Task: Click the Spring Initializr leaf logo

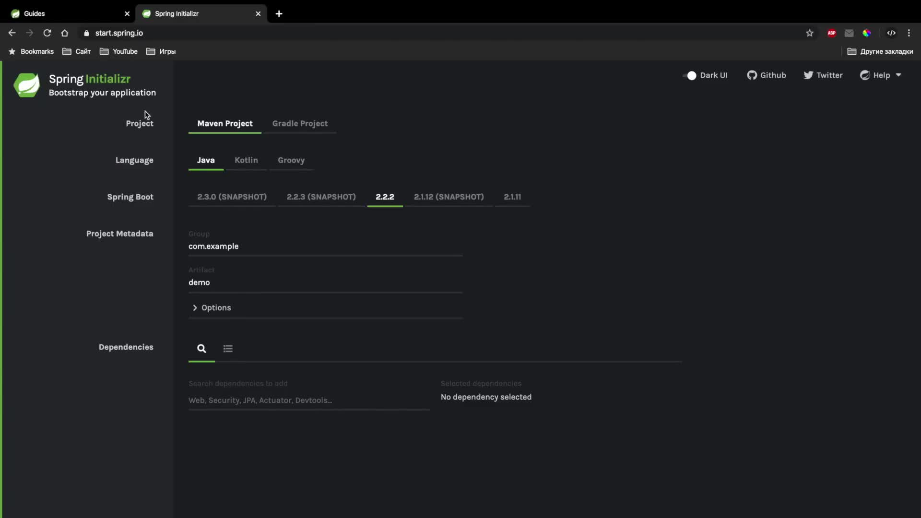Action: (27, 85)
